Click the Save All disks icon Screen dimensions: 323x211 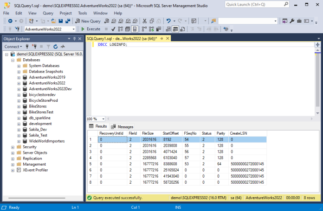pos(68,21)
